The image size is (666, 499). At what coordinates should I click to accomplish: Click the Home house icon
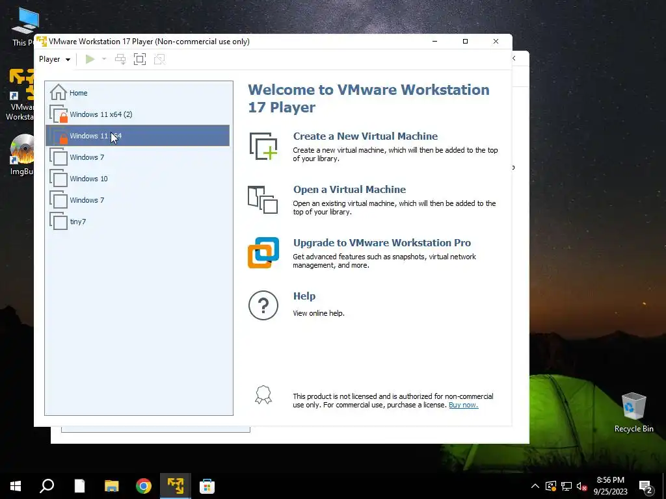[58, 92]
